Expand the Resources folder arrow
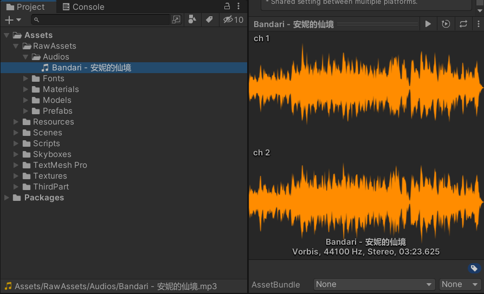This screenshot has height=294, width=484. click(16, 122)
